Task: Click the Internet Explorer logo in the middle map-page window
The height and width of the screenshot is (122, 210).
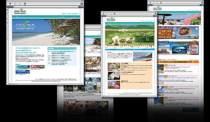Action: [156, 14]
